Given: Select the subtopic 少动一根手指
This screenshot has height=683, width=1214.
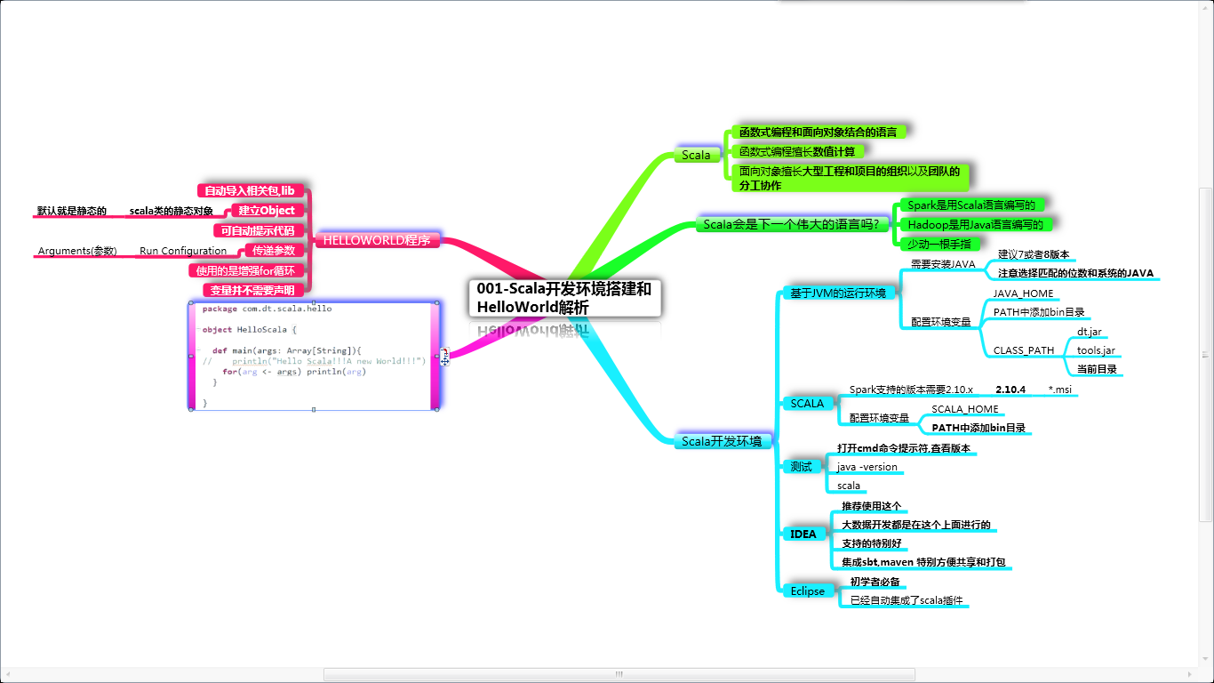Looking at the screenshot, I should 938,244.
